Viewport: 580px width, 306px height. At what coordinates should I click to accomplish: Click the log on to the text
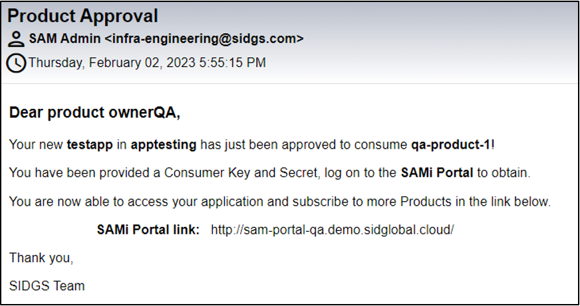(x=361, y=173)
